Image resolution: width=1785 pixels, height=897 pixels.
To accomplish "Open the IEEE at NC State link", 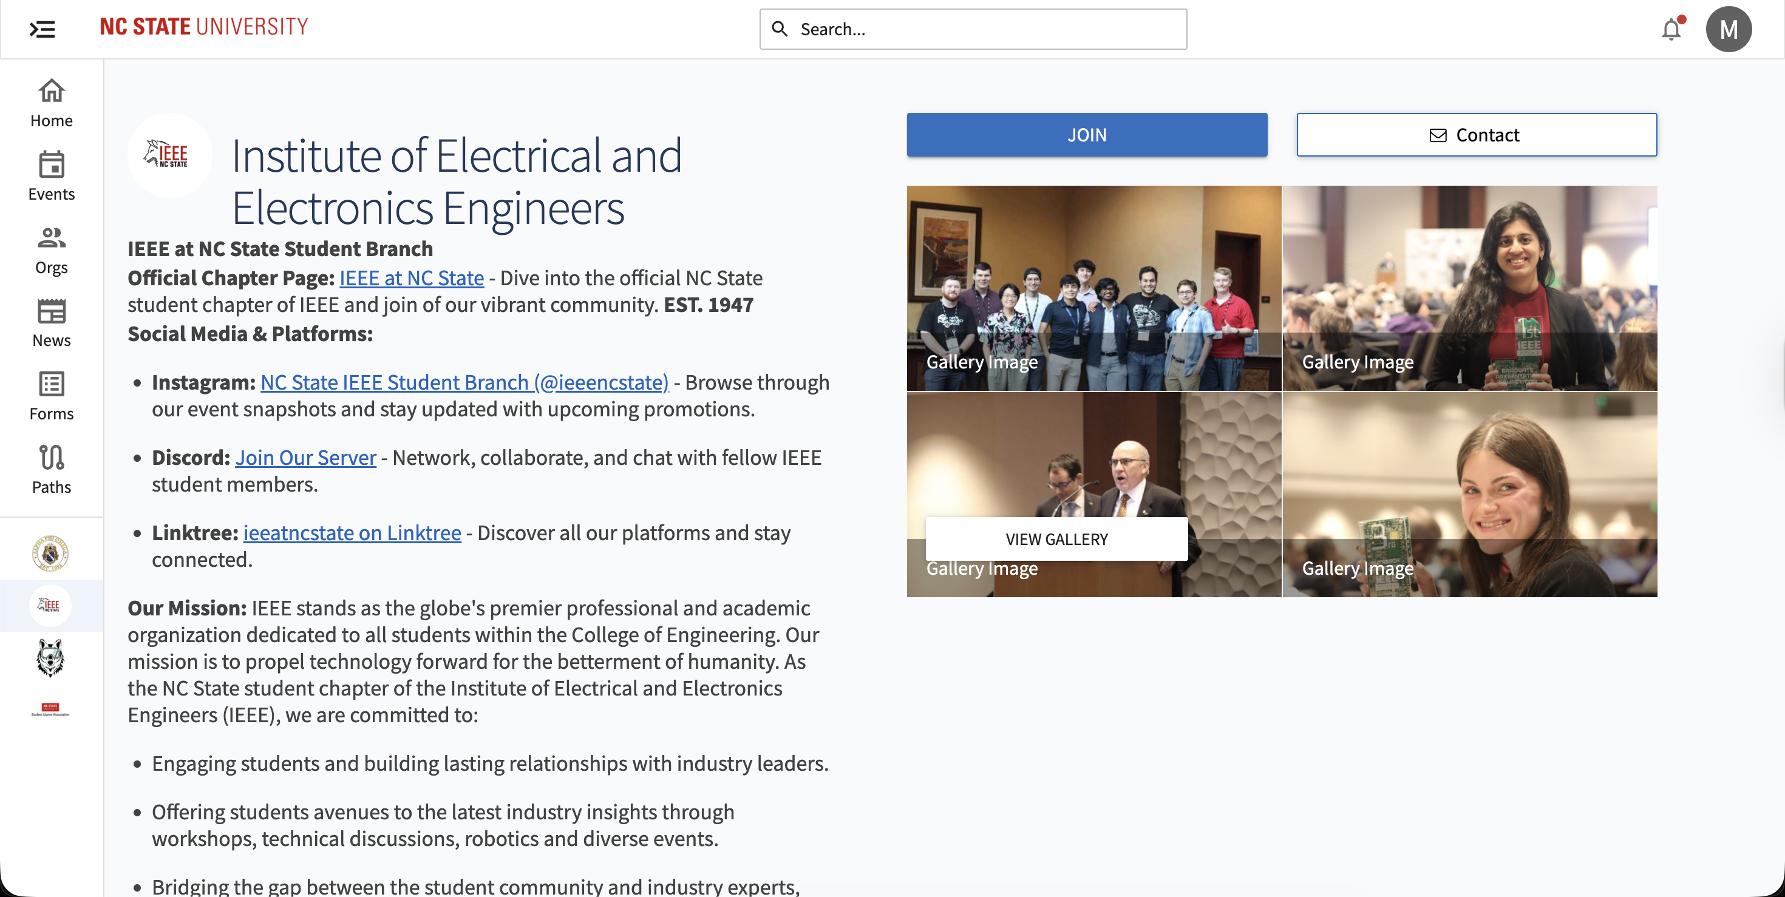I will coord(411,278).
